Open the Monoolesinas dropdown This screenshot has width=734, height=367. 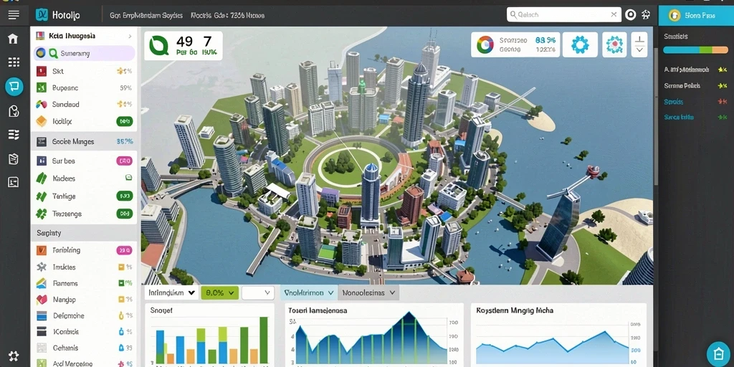pos(368,293)
